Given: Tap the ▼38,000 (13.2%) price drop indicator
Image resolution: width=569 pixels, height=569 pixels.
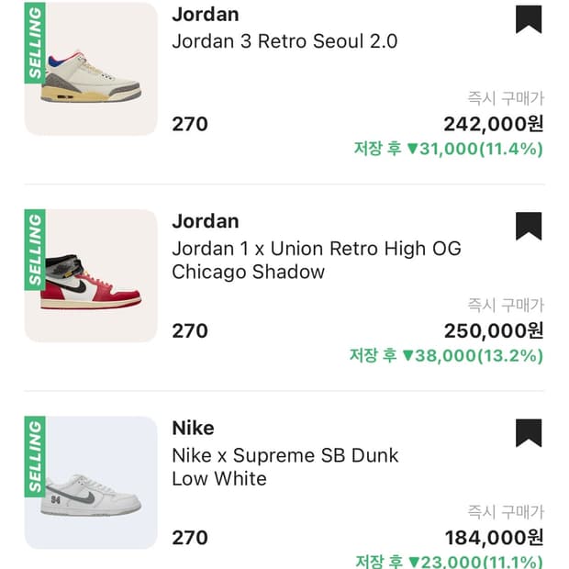Looking at the screenshot, I should coord(446,355).
